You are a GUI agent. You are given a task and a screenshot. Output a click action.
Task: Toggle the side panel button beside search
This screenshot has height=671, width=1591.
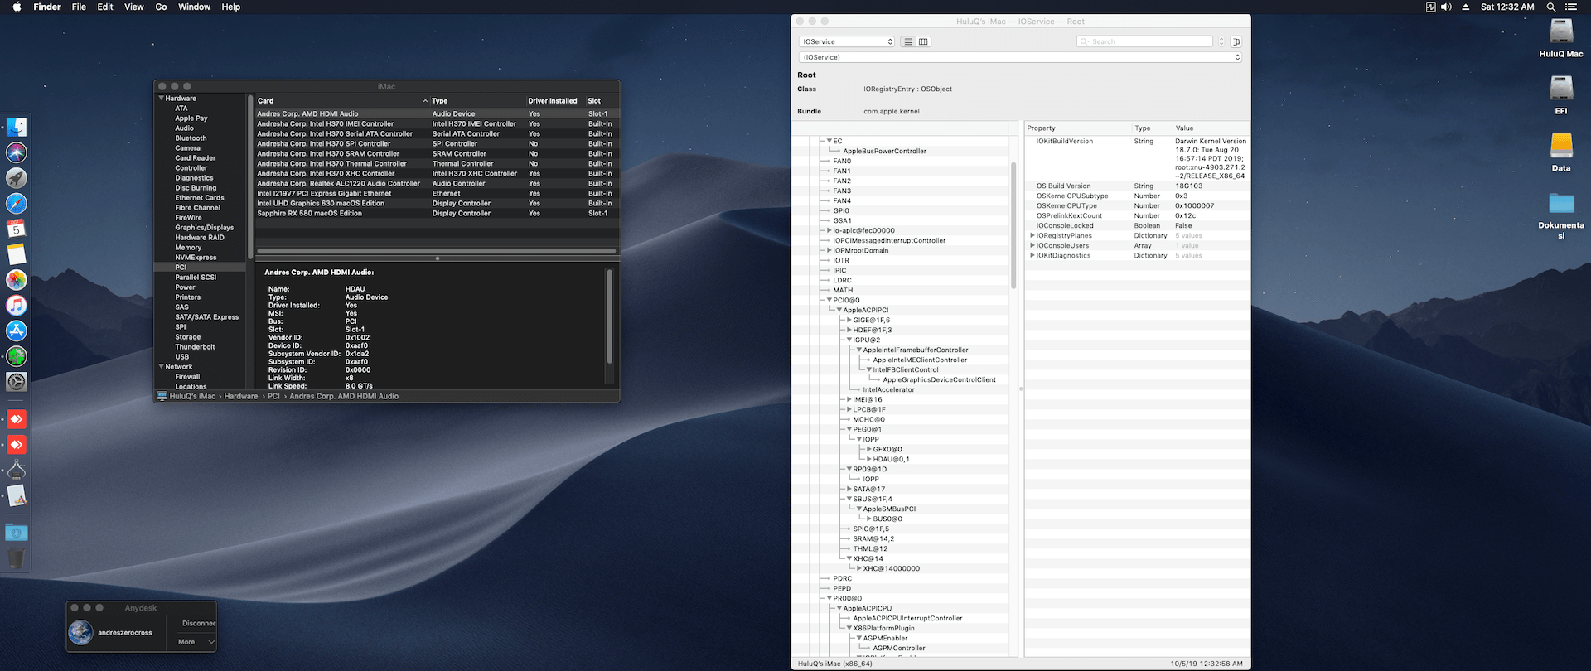coord(1236,41)
